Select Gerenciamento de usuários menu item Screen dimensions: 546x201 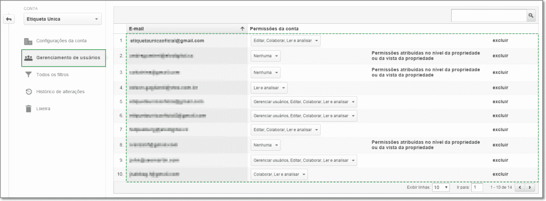click(64, 58)
